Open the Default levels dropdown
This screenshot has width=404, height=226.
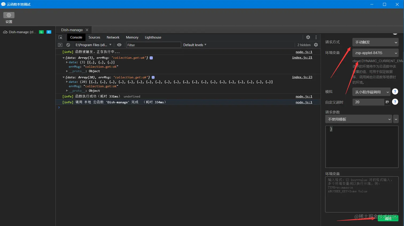point(195,45)
